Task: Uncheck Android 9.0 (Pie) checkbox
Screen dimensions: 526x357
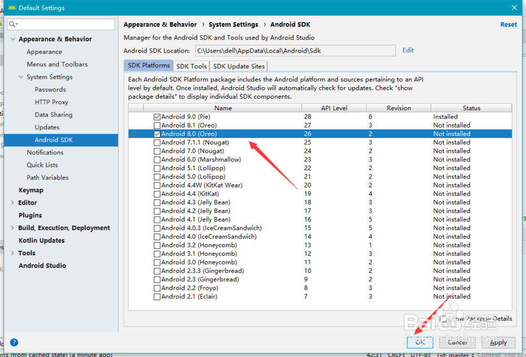Action: click(x=157, y=117)
